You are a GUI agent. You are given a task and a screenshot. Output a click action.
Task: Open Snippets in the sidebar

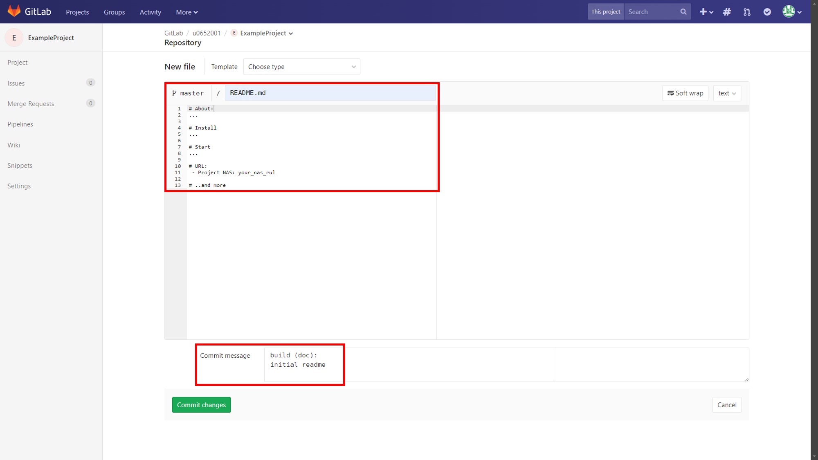tap(20, 166)
